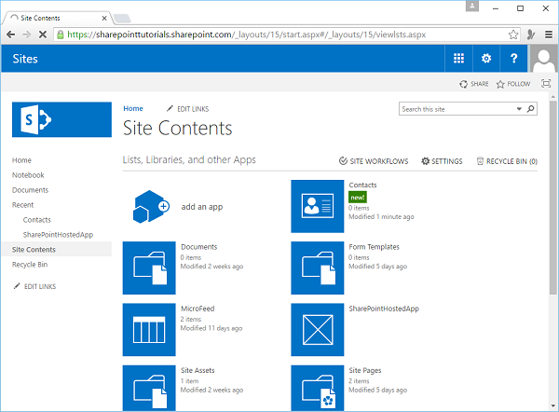The width and height of the screenshot is (559, 412).
Task: Bookmark this page with the star icon
Action: [x=513, y=34]
